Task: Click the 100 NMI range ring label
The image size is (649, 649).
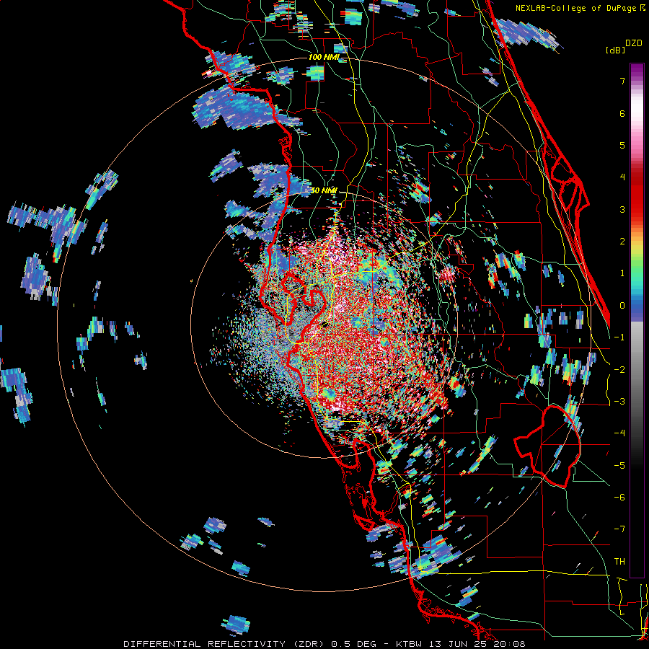Action: (x=324, y=57)
